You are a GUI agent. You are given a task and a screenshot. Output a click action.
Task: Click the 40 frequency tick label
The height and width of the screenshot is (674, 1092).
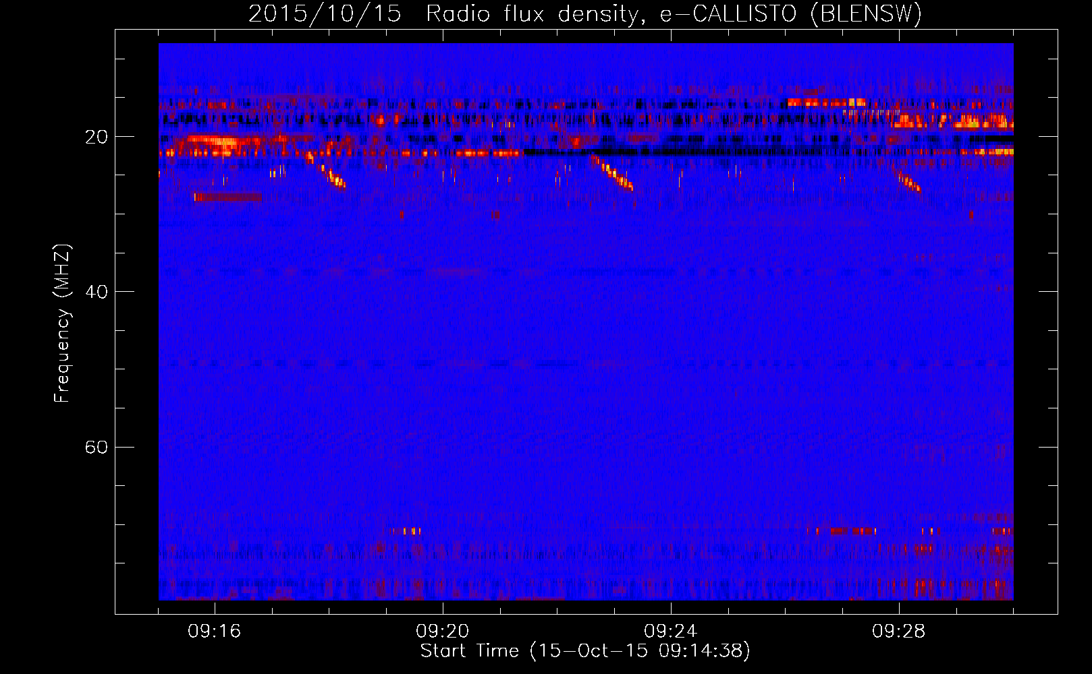[x=97, y=292]
